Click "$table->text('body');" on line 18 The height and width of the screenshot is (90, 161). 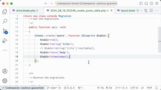coord(55,52)
